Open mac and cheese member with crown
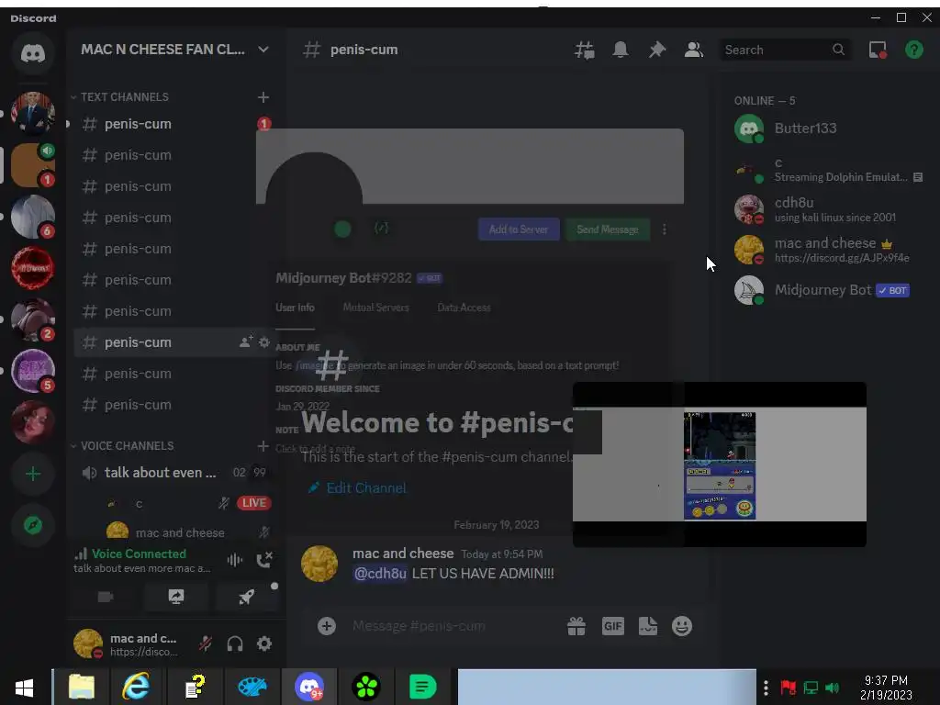Image resolution: width=940 pixels, height=705 pixels. coord(827,250)
